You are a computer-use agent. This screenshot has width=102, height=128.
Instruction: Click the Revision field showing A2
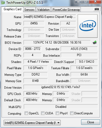(x=68, y=23)
